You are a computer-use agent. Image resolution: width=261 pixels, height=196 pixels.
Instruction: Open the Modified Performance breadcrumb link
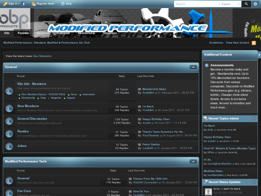(x=47, y=43)
